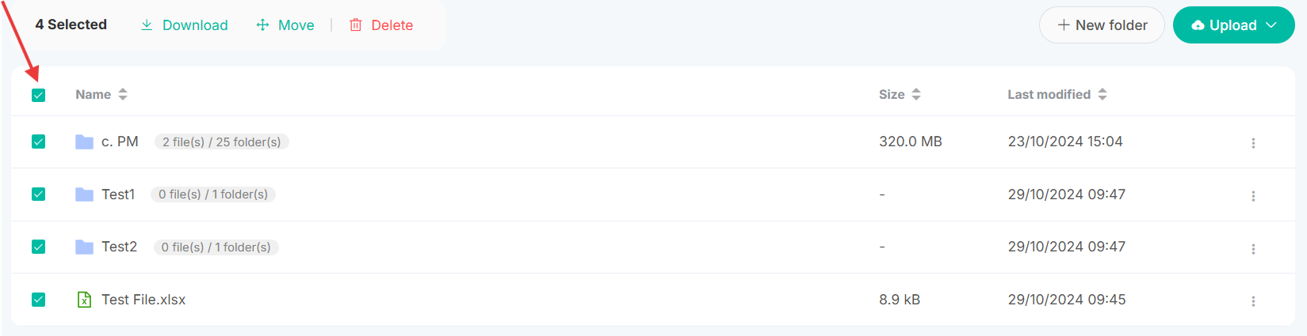Image resolution: width=1307 pixels, height=336 pixels.
Task: Toggle the select-all checkbox in header
Action: (x=38, y=96)
